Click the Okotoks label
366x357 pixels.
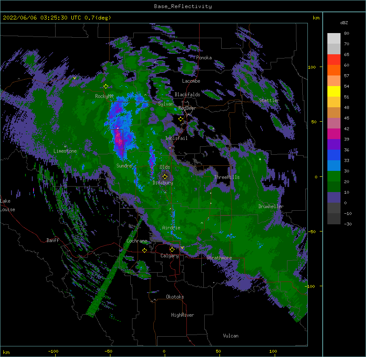pyautogui.click(x=175, y=297)
